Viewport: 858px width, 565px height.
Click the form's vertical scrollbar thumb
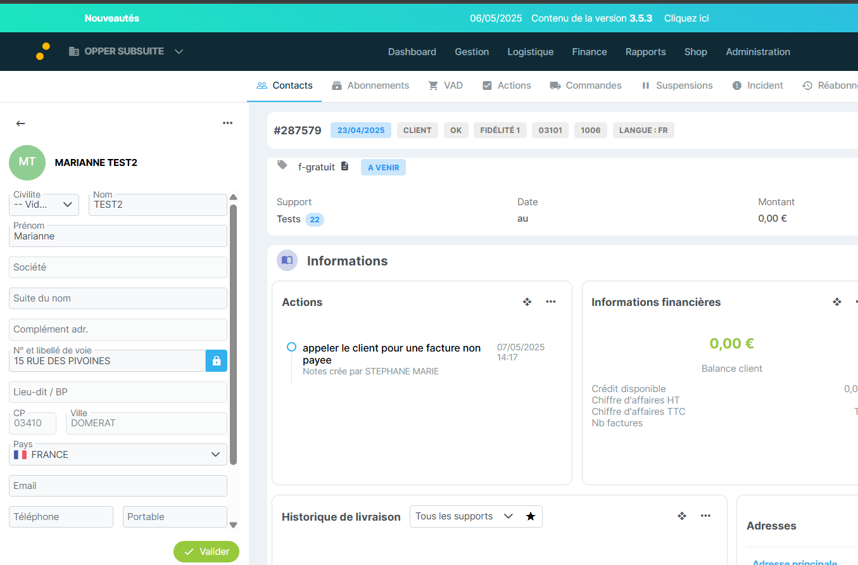(233, 334)
